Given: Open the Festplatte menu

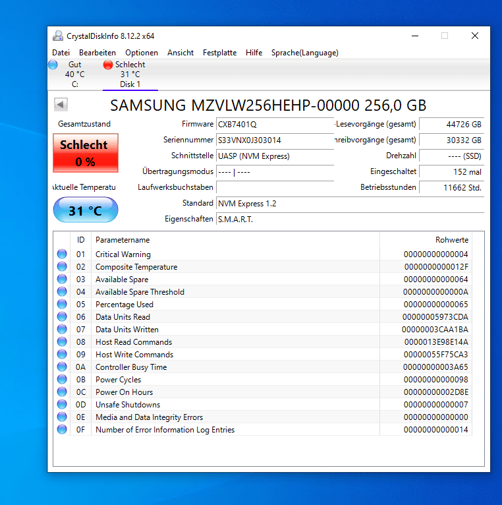Looking at the screenshot, I should coord(220,53).
